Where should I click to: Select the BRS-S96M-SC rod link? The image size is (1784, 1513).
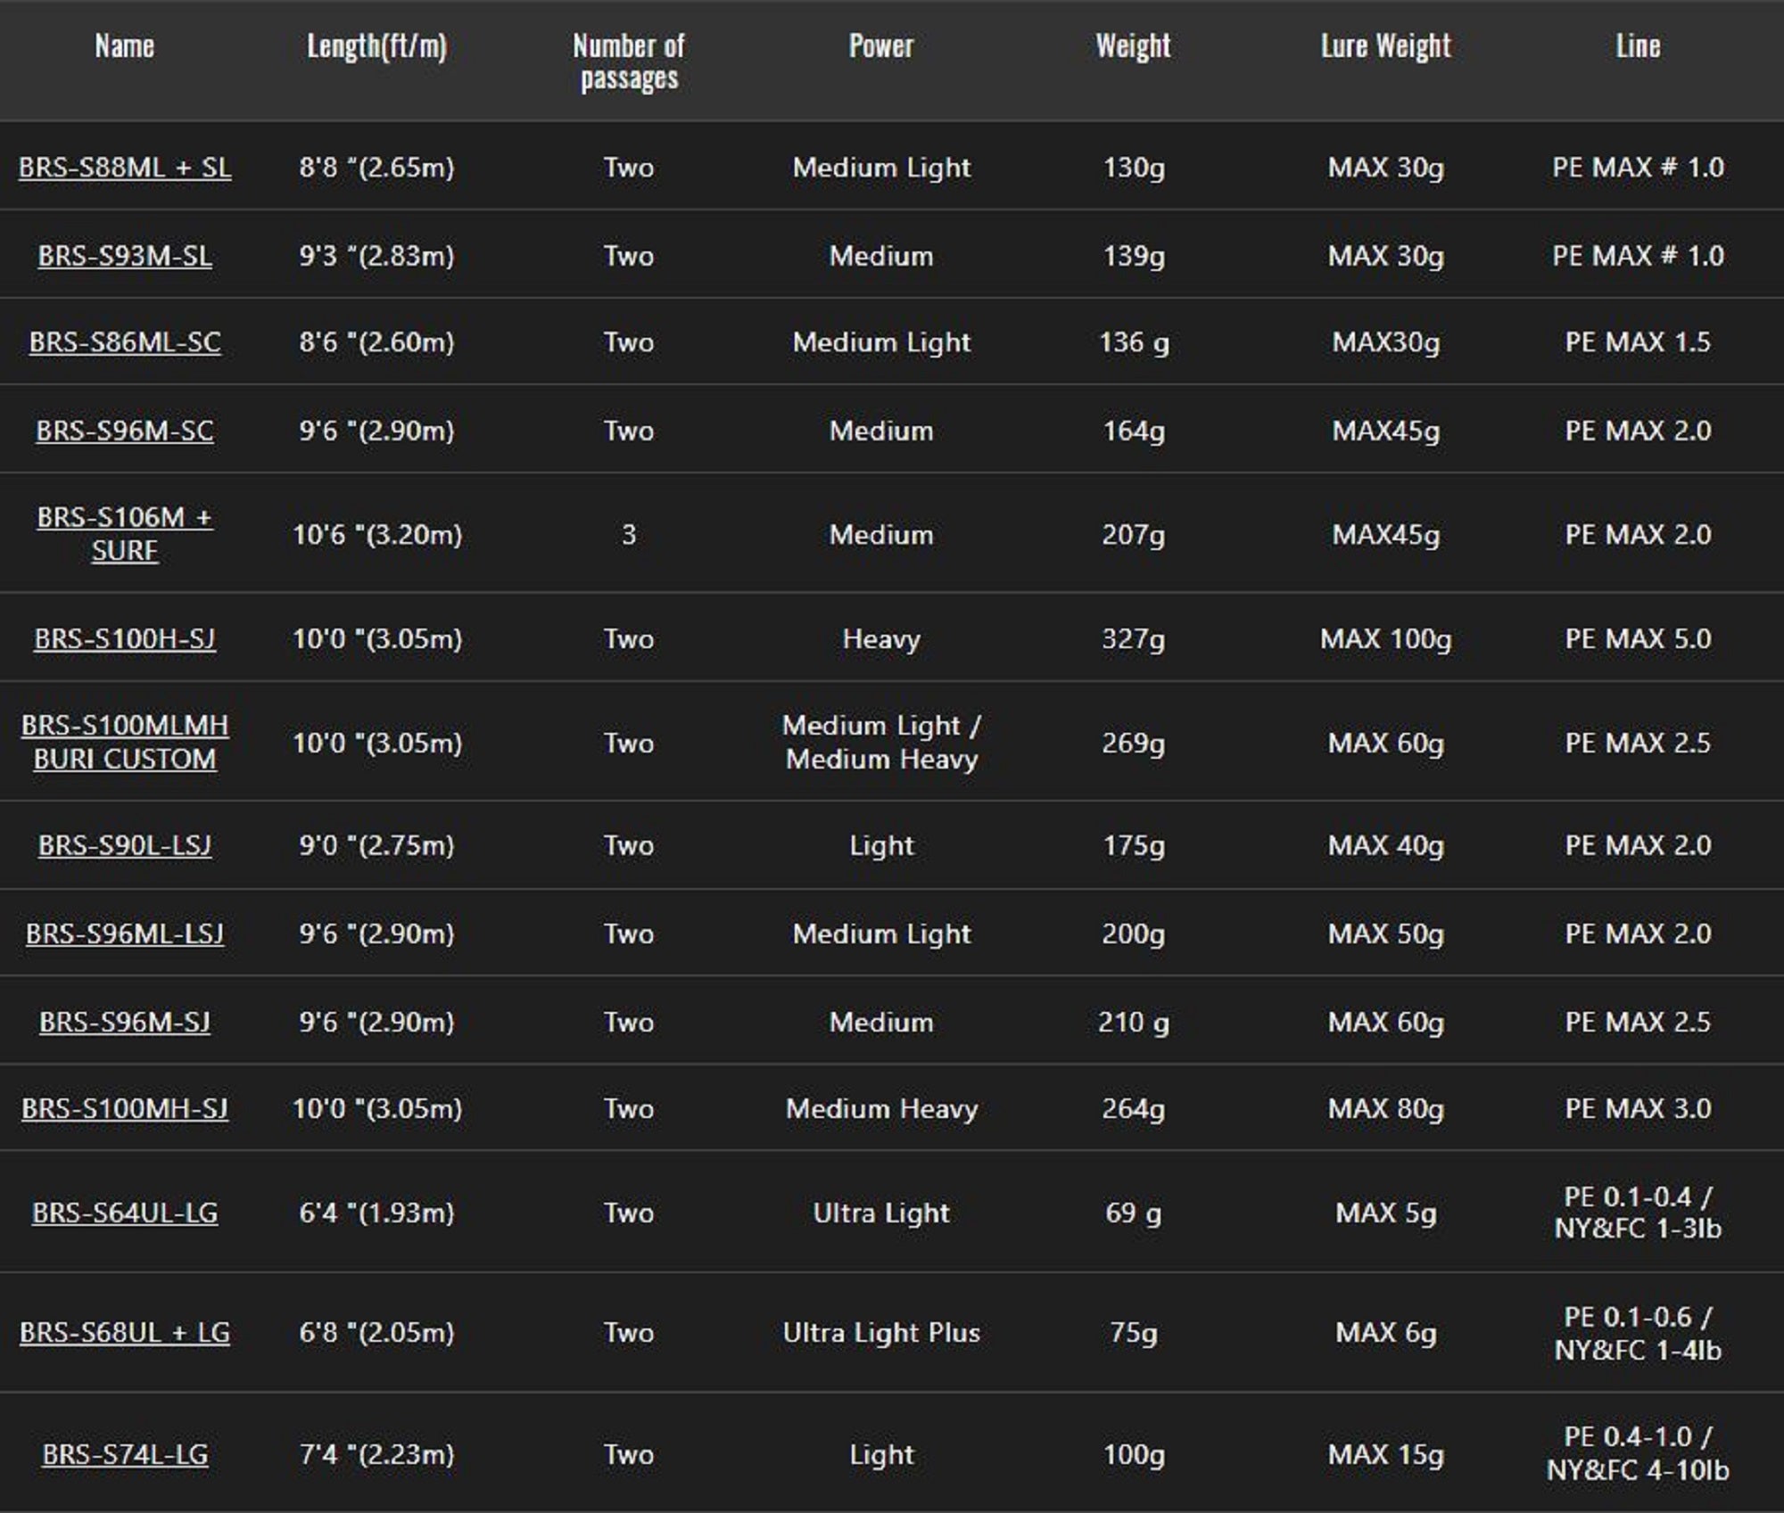tap(125, 431)
